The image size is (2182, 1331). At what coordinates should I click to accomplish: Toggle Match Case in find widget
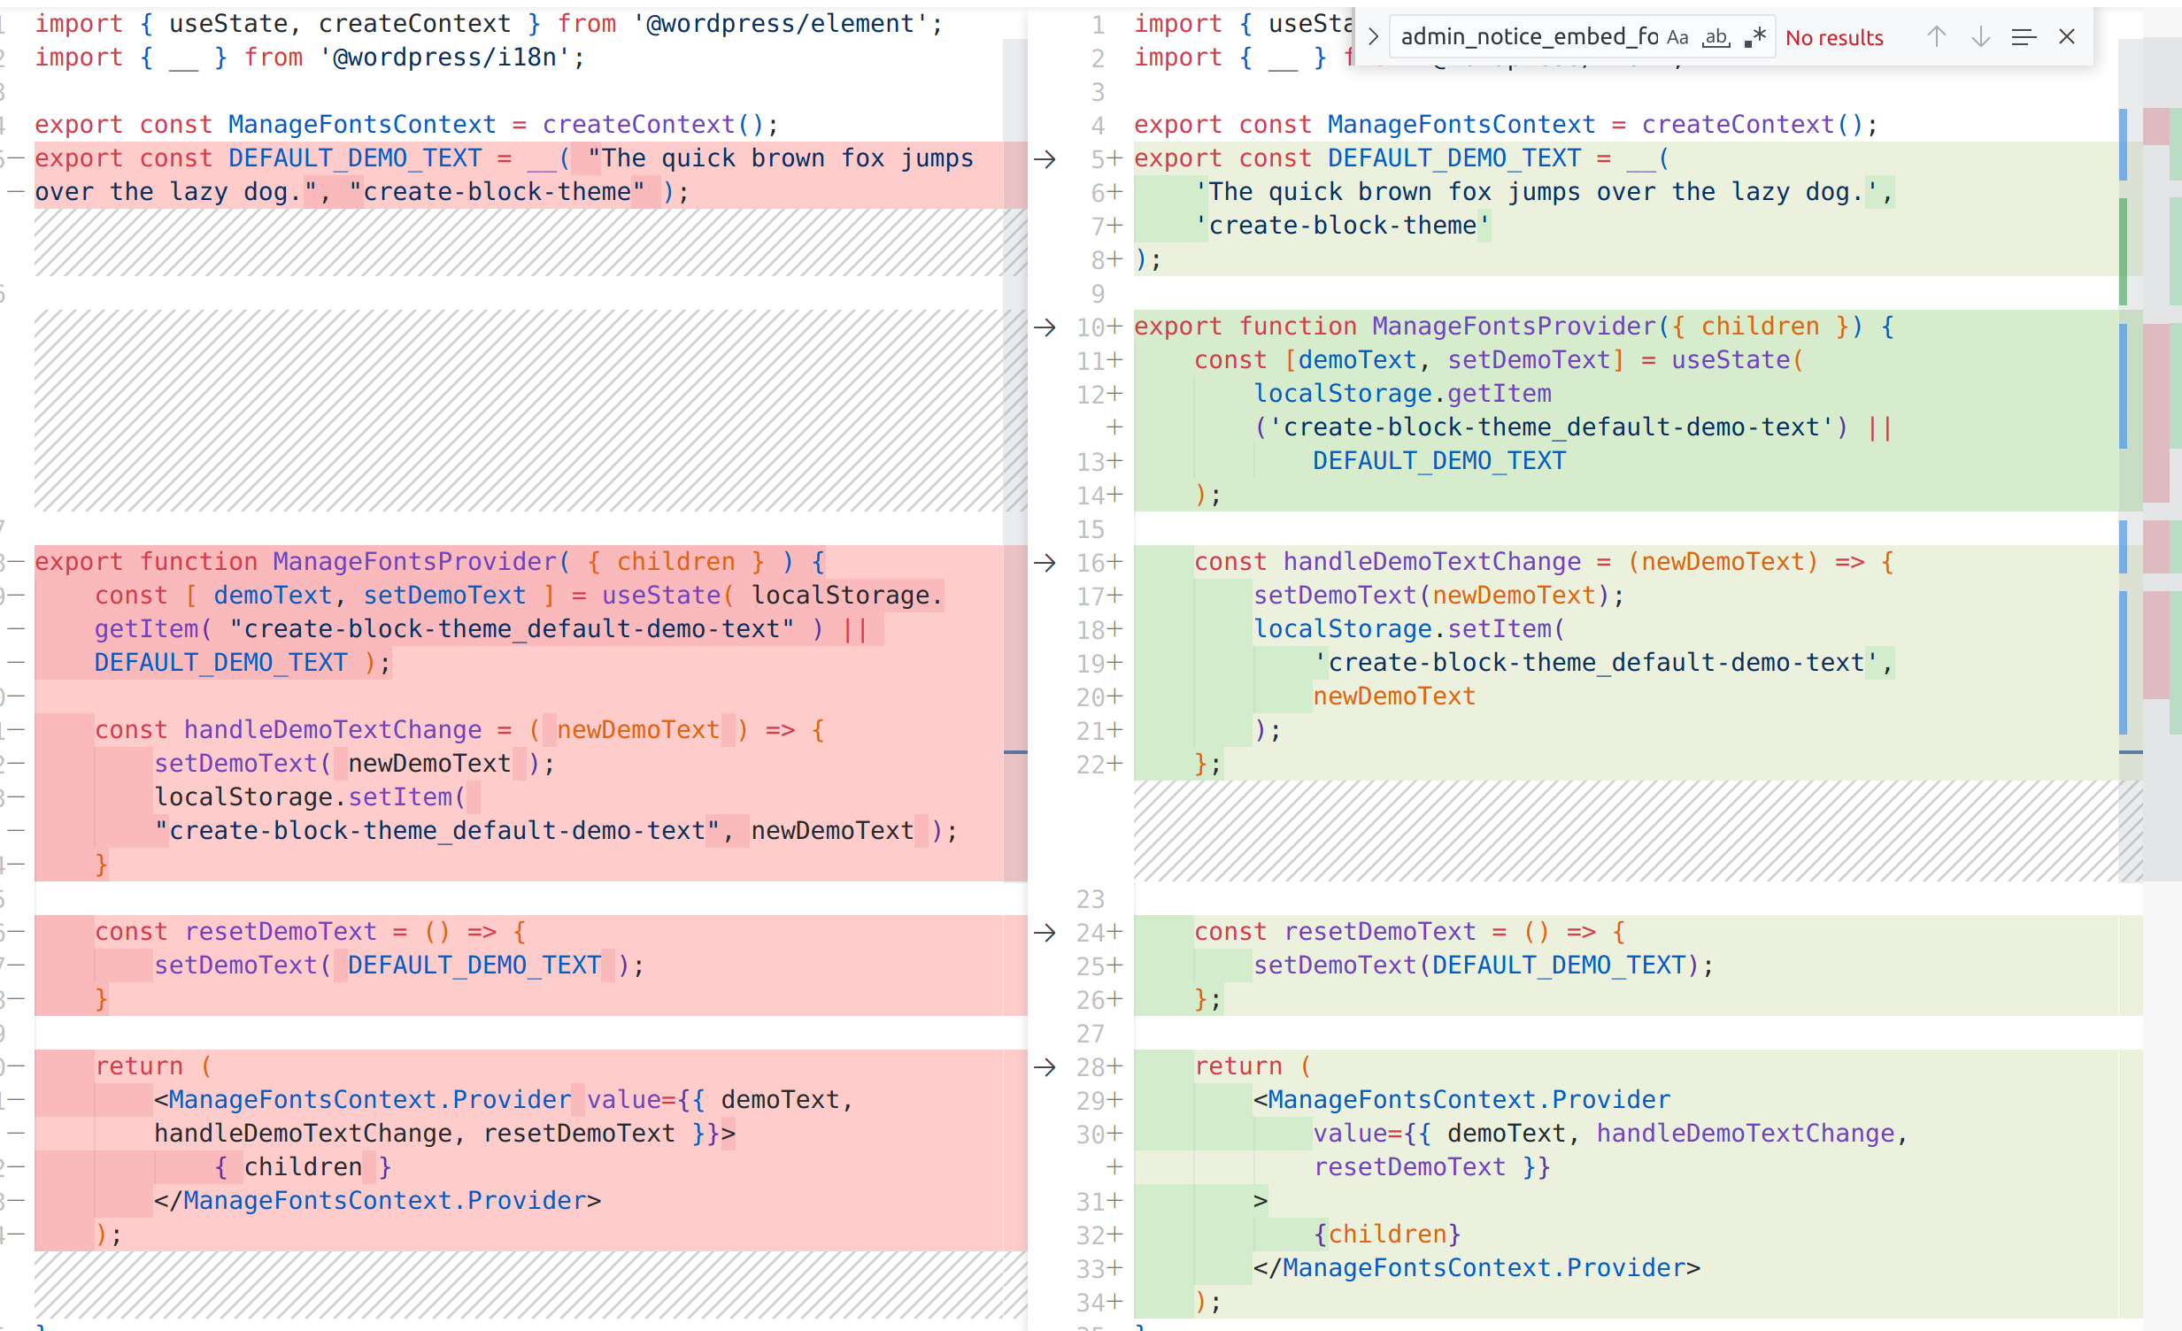click(x=1677, y=37)
